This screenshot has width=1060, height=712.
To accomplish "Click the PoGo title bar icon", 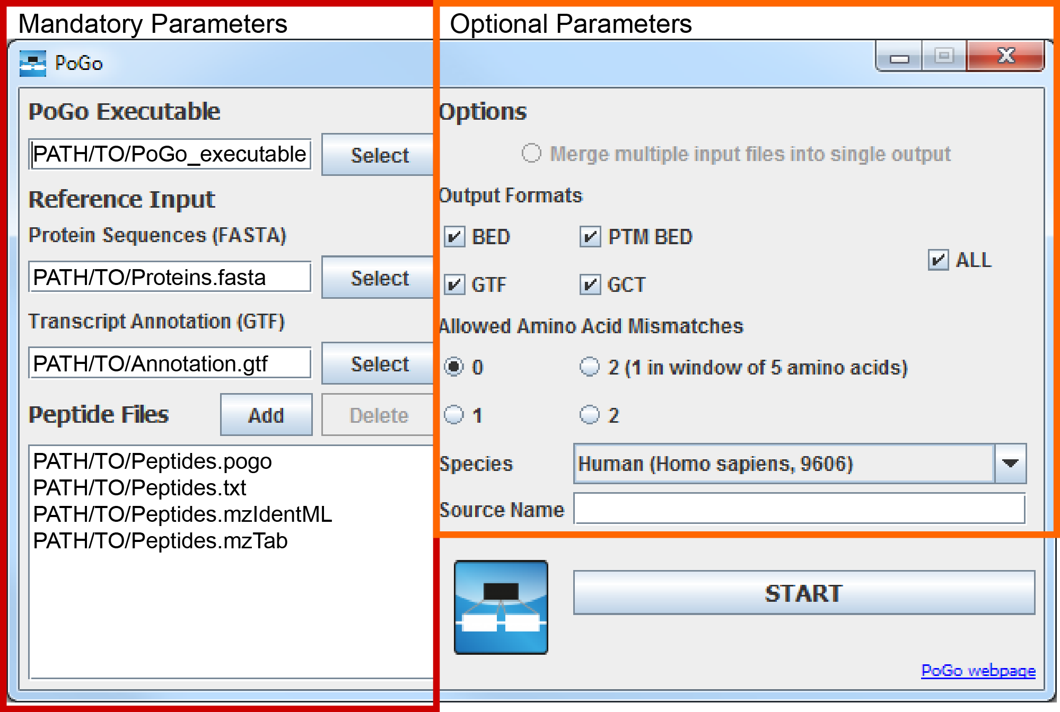I will tap(32, 64).
